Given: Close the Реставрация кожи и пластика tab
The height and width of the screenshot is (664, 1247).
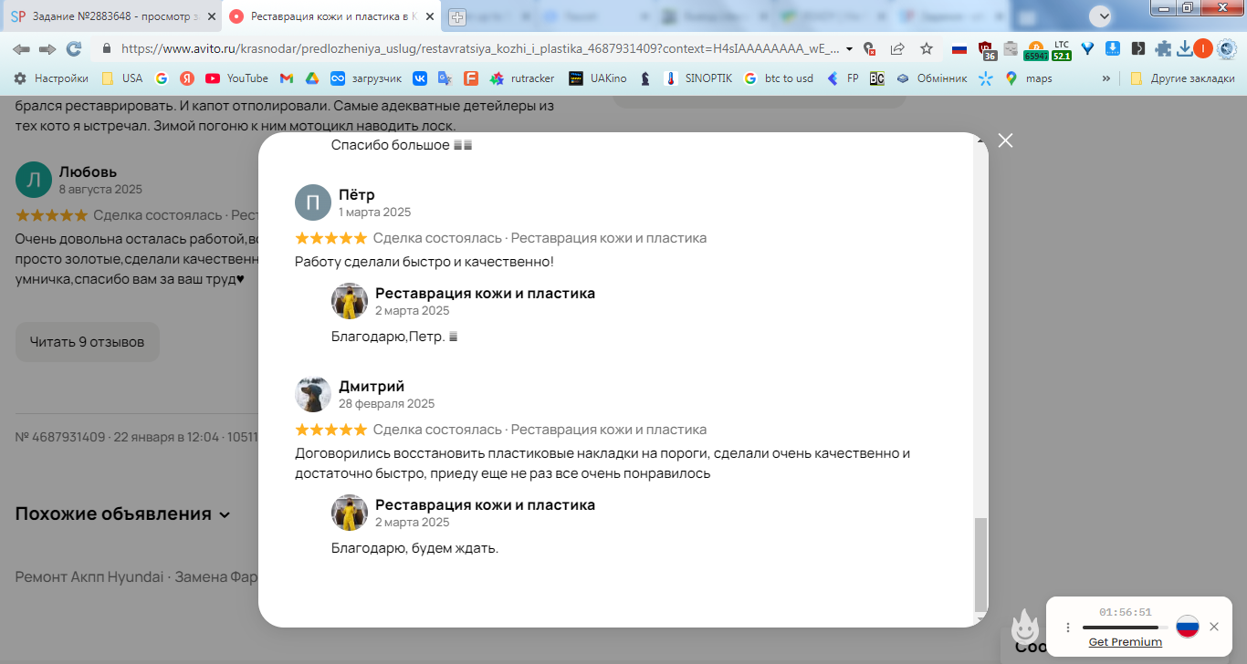Looking at the screenshot, I should [428, 16].
